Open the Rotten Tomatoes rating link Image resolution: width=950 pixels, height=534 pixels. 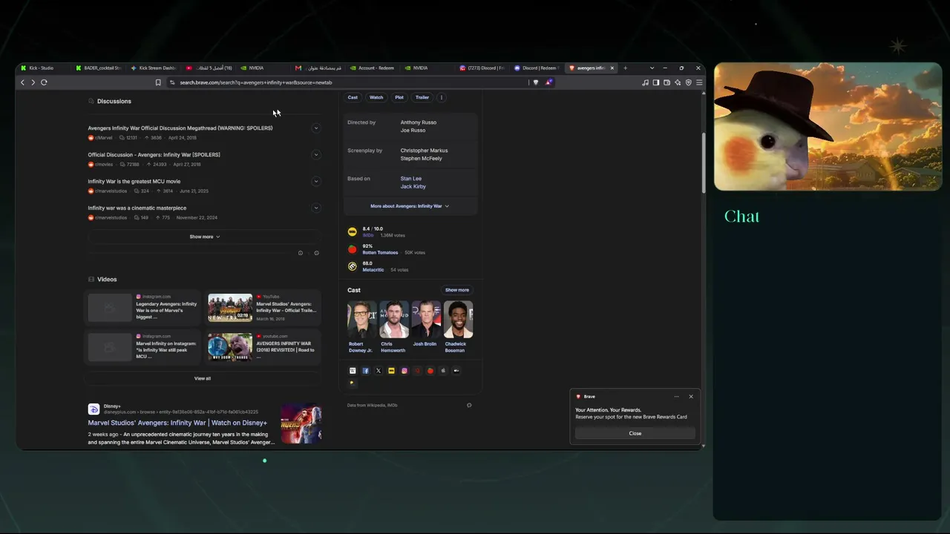[x=380, y=253]
